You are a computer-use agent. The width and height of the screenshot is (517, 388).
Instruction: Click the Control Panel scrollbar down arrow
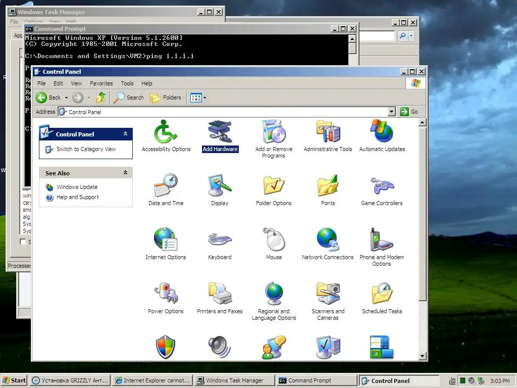tap(422, 356)
